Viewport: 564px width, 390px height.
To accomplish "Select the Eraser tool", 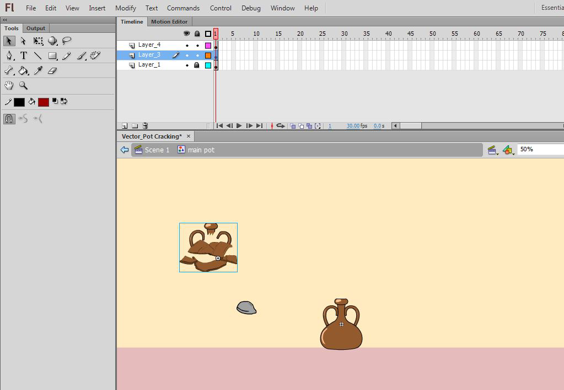I will pos(52,71).
